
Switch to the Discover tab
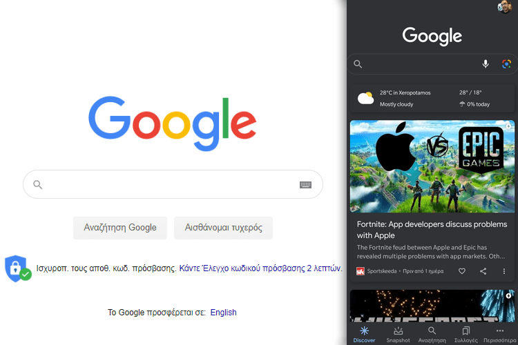point(364,335)
